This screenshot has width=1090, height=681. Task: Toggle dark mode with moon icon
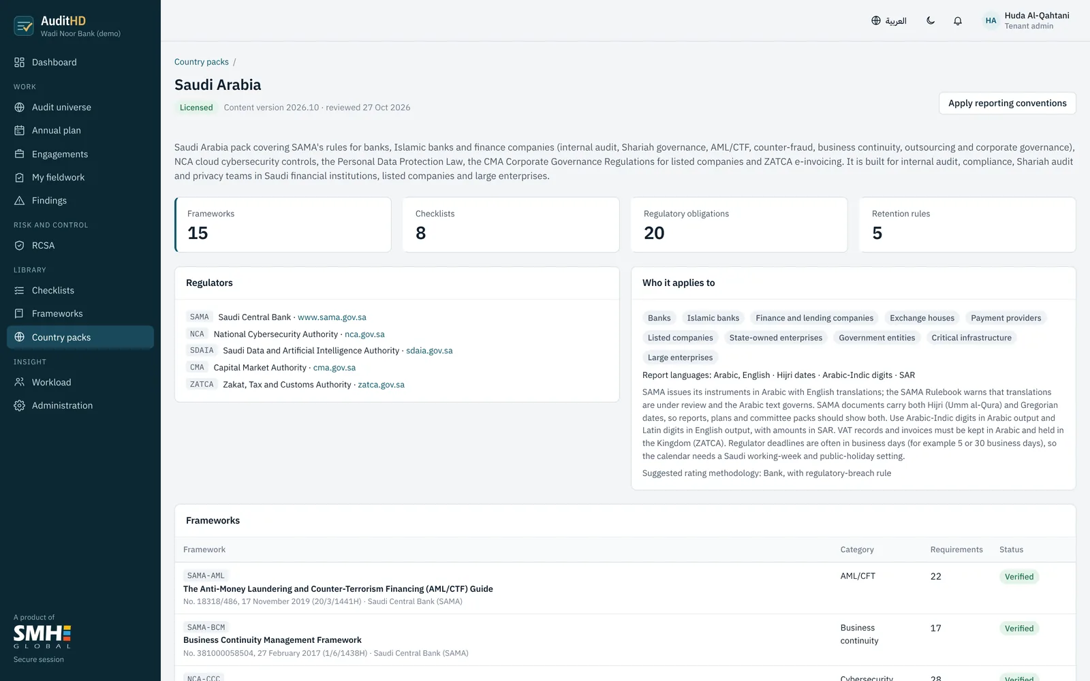931,20
